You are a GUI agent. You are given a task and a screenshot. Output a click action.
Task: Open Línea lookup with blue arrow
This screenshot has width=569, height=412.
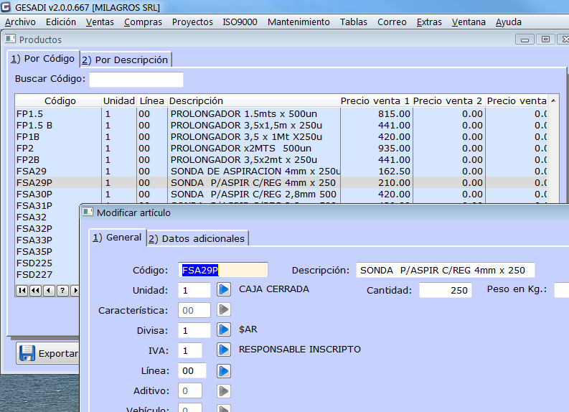pos(224,370)
